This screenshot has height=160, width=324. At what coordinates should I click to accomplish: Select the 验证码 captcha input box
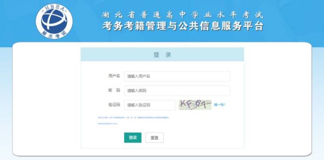tap(150, 105)
